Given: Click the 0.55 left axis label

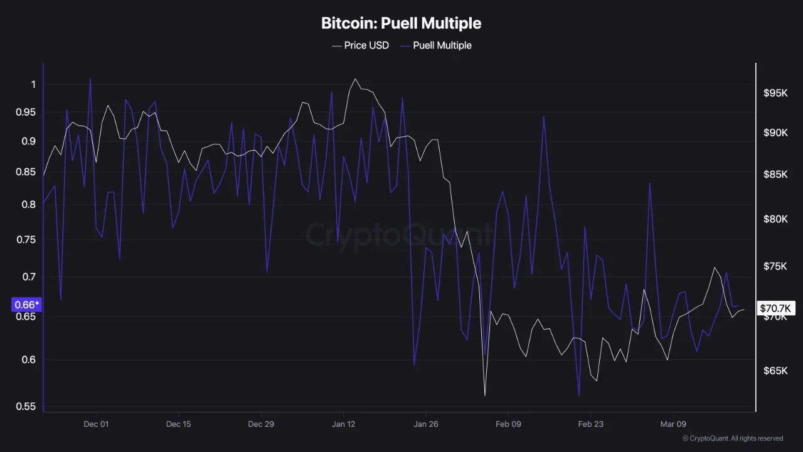Looking at the screenshot, I should (28, 406).
